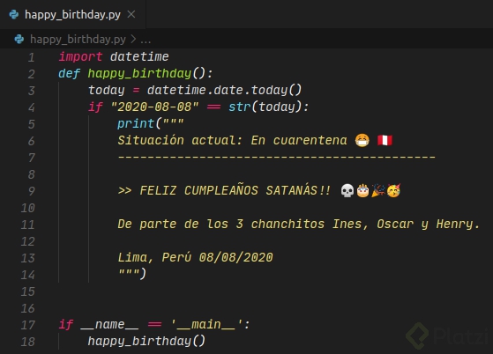Click the birthday cake emoji on line 9

[362, 190]
